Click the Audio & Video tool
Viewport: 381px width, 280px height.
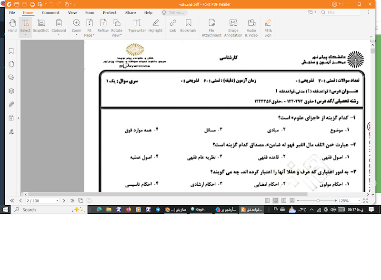[x=251, y=28]
